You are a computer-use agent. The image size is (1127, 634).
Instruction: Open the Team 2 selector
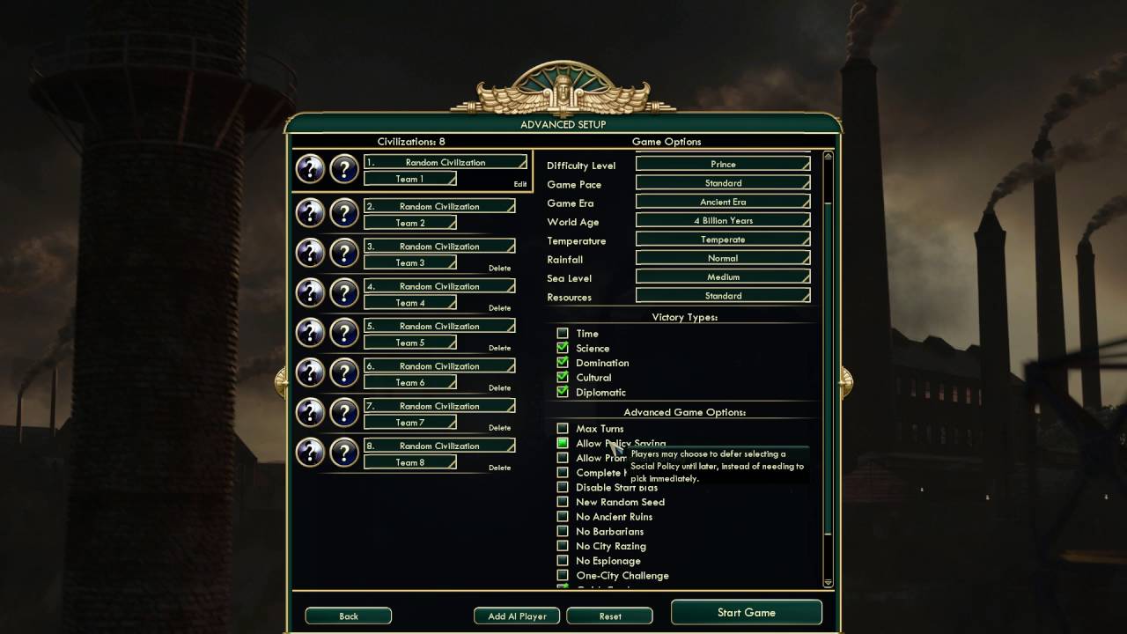coord(410,223)
